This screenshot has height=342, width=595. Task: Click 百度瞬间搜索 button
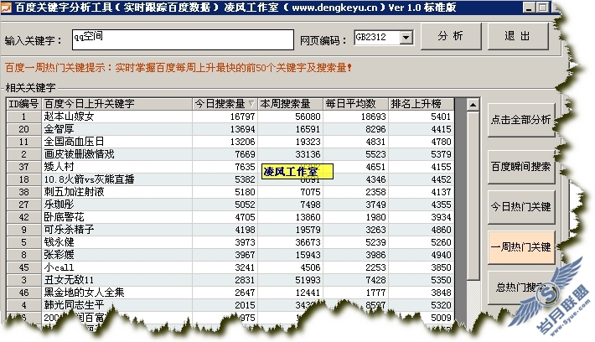pyautogui.click(x=520, y=167)
